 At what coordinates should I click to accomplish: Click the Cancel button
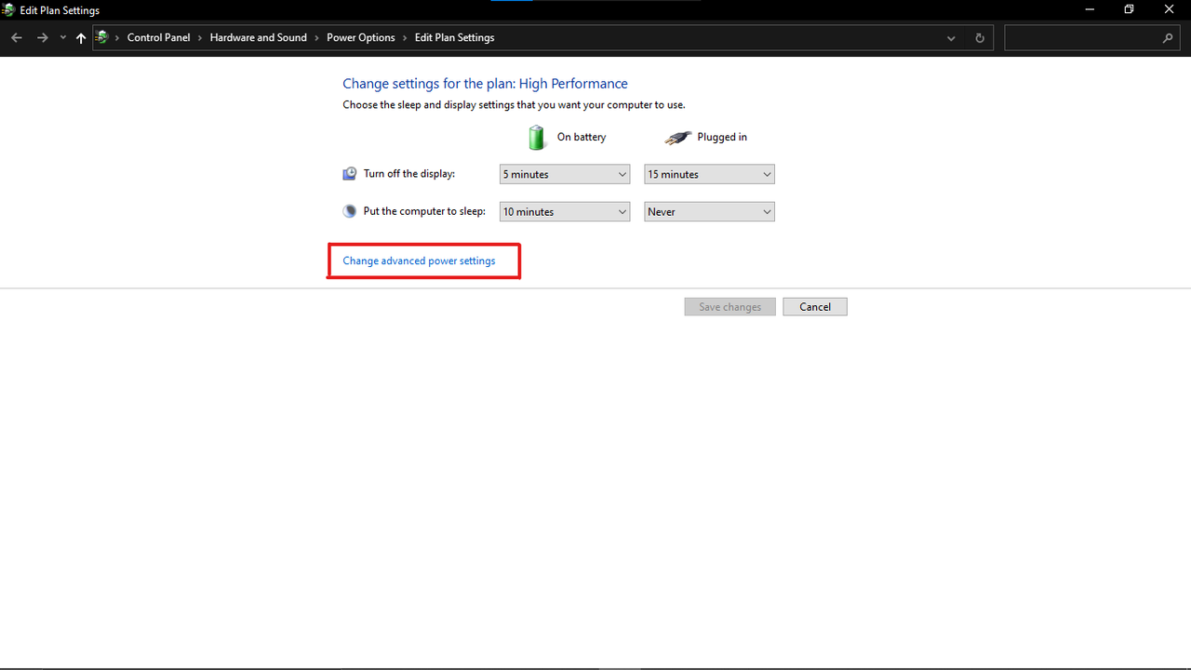(815, 307)
